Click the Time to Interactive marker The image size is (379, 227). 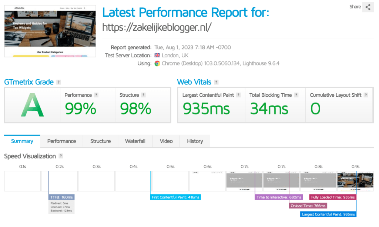(x=279, y=197)
